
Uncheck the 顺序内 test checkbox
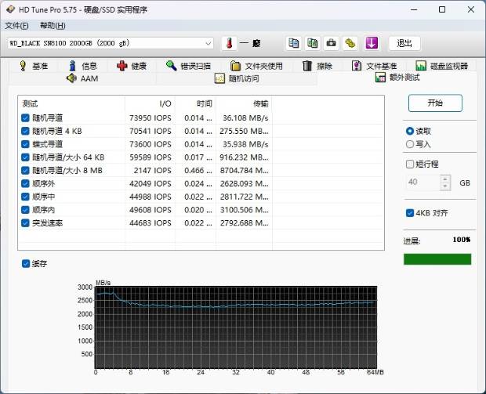tap(25, 210)
